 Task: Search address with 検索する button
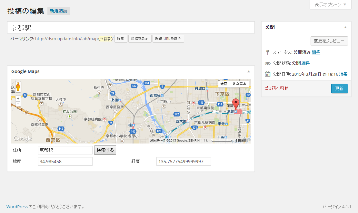point(105,150)
